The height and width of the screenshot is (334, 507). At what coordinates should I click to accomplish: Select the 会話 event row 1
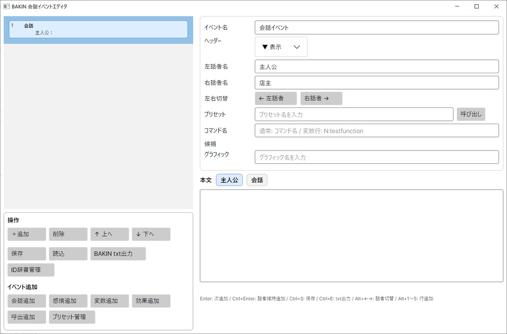[99, 29]
